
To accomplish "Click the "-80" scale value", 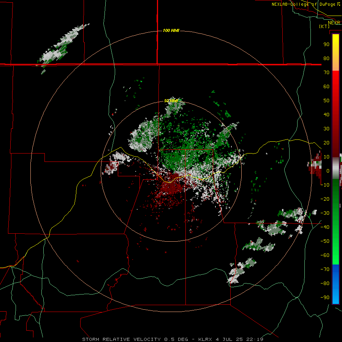I will coord(325,283).
